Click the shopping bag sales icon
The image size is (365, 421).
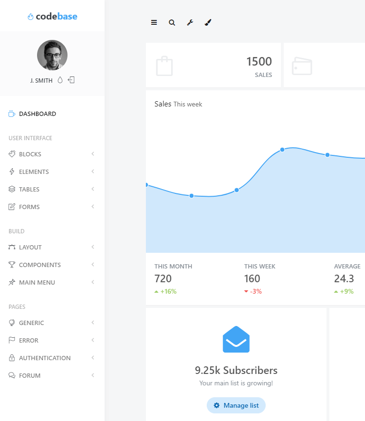coord(164,66)
